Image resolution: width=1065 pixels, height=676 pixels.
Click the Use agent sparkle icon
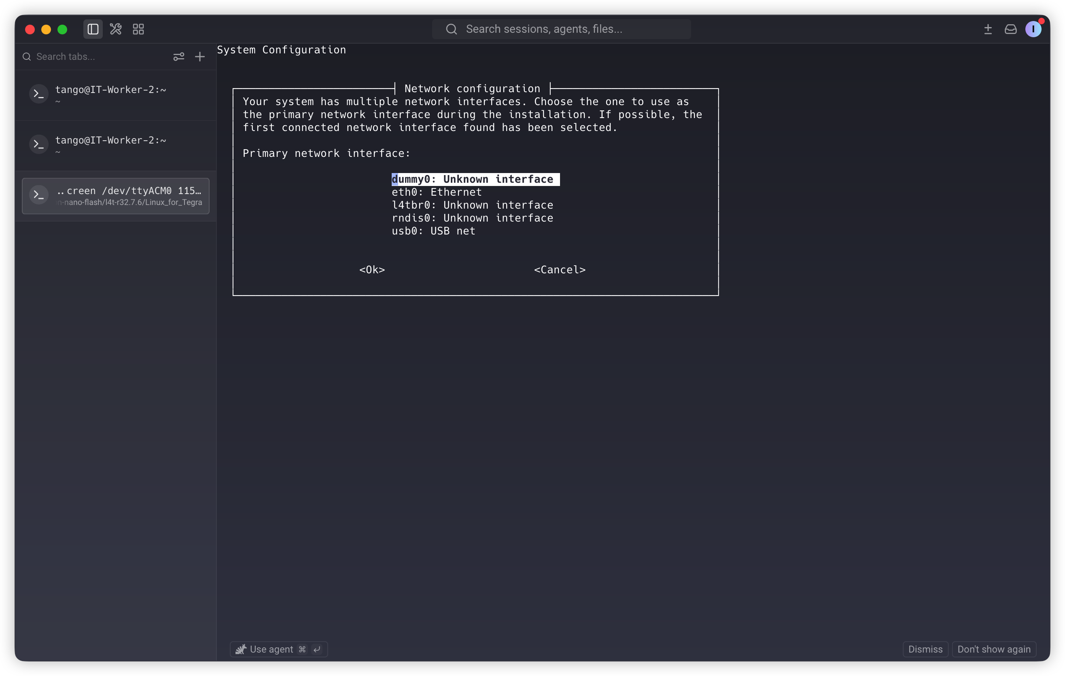click(241, 649)
